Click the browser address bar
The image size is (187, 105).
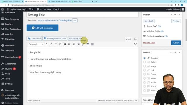click(x=88, y=5)
